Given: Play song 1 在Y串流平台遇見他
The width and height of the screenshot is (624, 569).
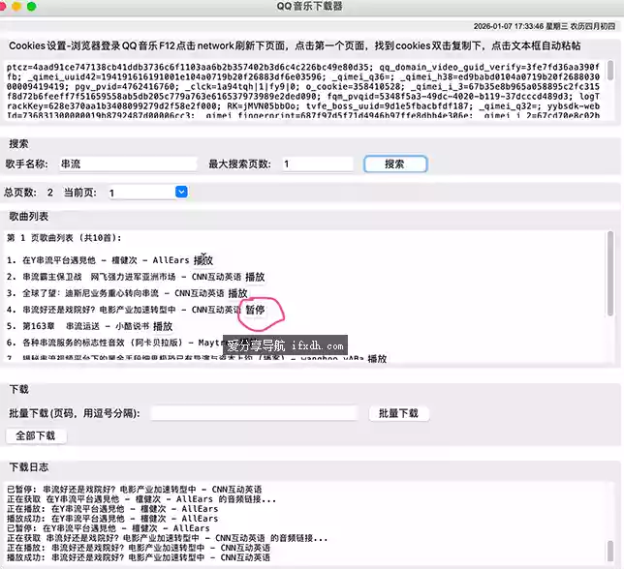Looking at the screenshot, I should (203, 260).
